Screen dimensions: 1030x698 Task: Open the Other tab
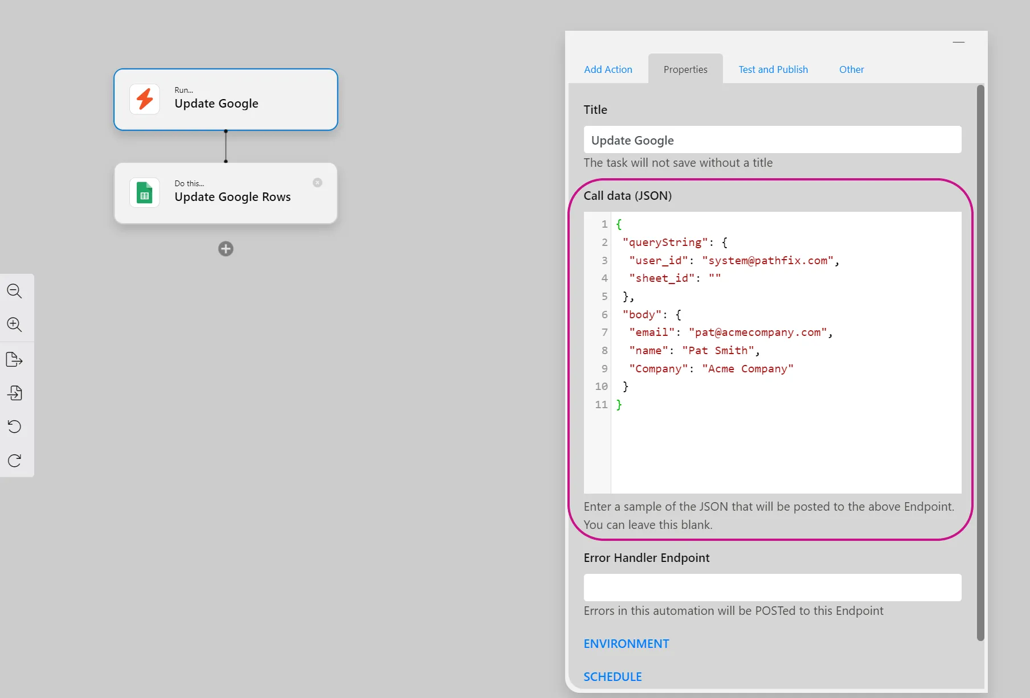851,69
